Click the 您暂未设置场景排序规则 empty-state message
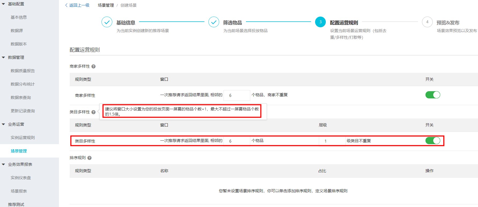This screenshot has height=207, width=478. [283, 191]
